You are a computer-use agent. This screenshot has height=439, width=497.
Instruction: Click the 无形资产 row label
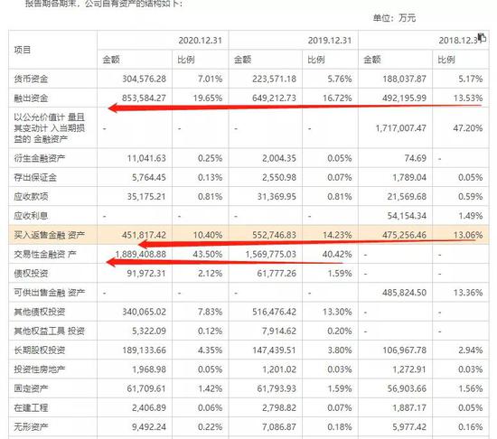pyautogui.click(x=31, y=427)
